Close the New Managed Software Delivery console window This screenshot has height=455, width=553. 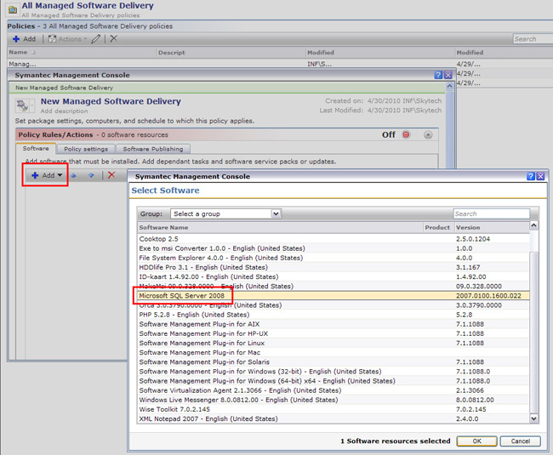tap(448, 75)
